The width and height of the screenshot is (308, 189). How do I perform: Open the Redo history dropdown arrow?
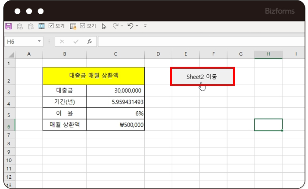(x=122, y=26)
